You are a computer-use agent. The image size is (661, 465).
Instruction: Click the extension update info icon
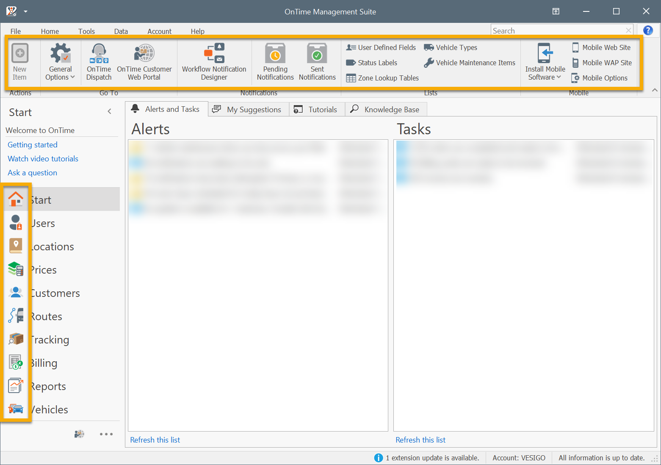(x=379, y=458)
